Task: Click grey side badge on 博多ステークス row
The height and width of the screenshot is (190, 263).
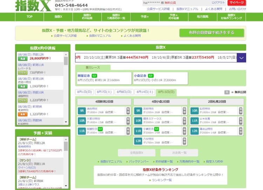Action: (x=184, y=121)
